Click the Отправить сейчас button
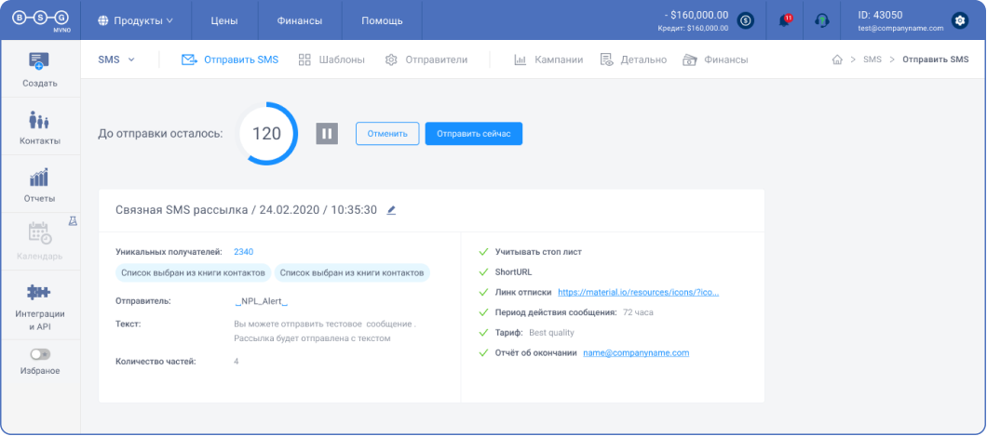 coord(473,134)
